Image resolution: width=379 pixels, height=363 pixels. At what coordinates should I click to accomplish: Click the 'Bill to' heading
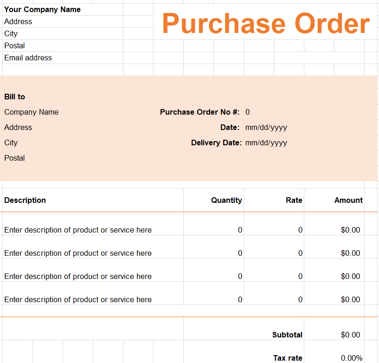tap(14, 97)
